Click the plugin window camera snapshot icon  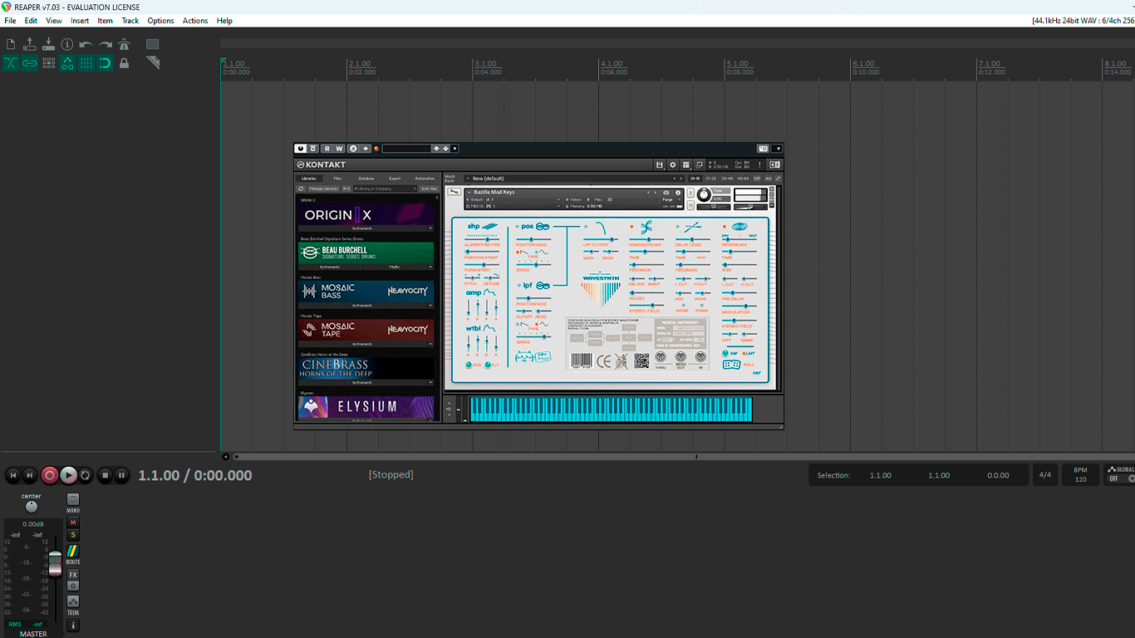pos(763,149)
